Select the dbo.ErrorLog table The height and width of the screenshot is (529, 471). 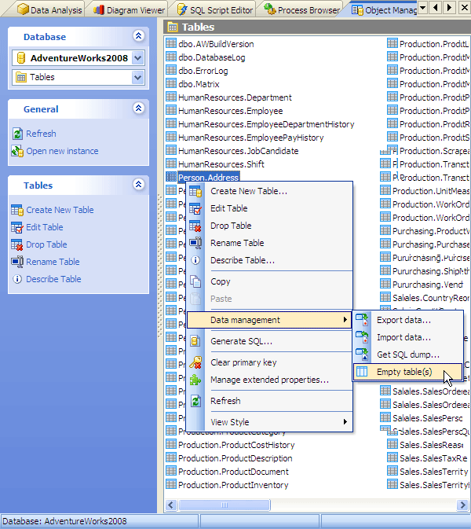[203, 71]
